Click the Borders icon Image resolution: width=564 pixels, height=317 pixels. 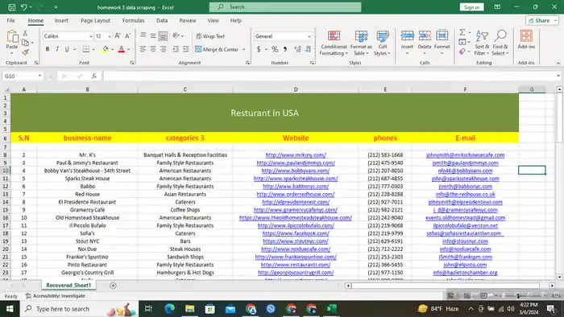coord(86,49)
